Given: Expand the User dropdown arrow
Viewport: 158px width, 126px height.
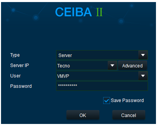Looking at the screenshot, I should (x=143, y=76).
